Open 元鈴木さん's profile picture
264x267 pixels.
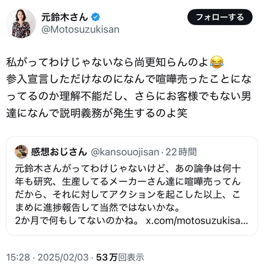click(x=21, y=23)
